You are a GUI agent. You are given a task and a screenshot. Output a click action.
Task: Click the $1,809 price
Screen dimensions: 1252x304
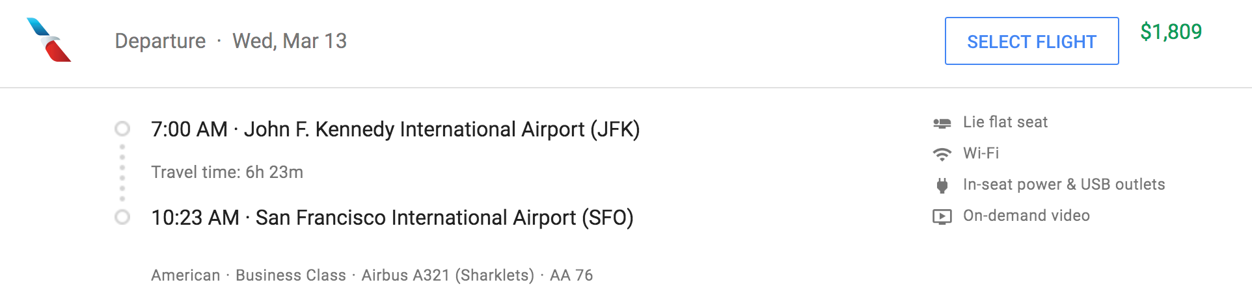1171,32
